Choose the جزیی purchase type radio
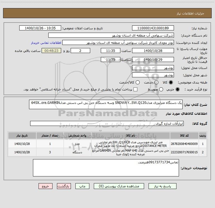This screenshot has width=215, height=208. 177,89
